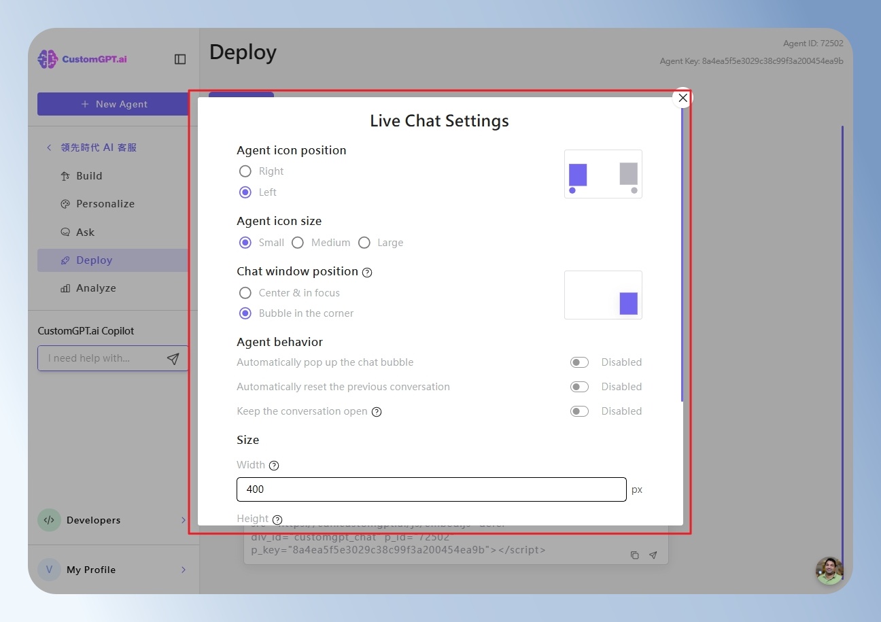The width and height of the screenshot is (881, 622).
Task: Collapse the sidebar panel icon
Action: pos(180,59)
